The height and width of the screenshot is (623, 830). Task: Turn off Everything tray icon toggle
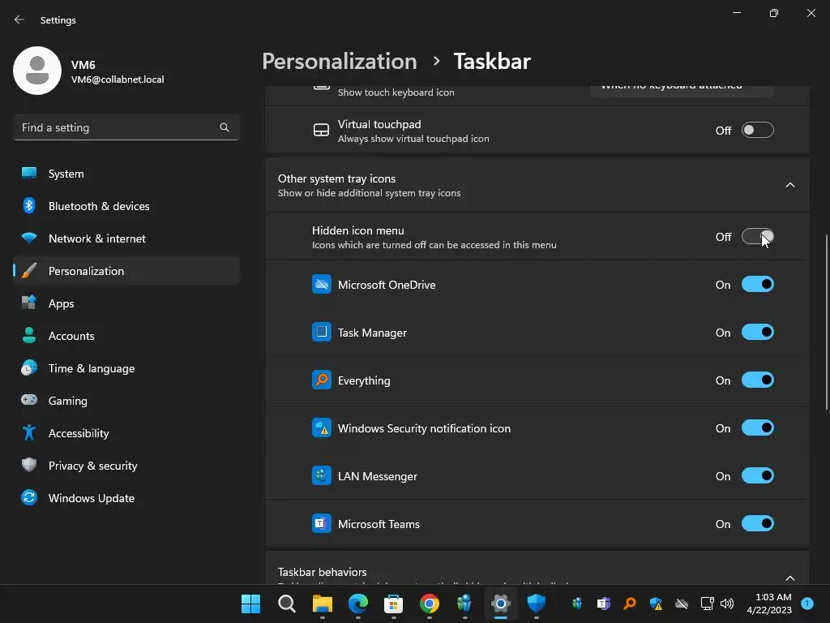coord(758,380)
